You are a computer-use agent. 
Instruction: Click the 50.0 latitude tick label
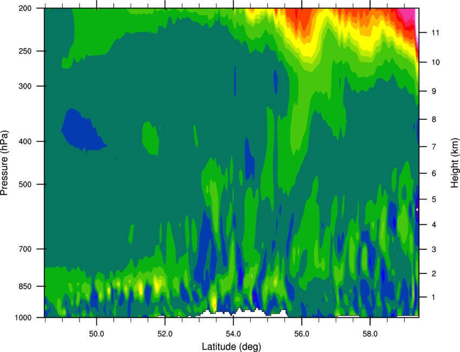tap(96, 334)
